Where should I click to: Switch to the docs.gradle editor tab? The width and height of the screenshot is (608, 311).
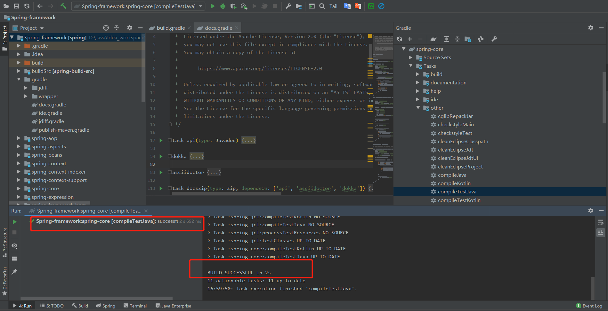pyautogui.click(x=218, y=28)
